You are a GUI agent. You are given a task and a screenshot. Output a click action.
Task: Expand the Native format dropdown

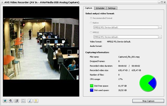pos(160,27)
